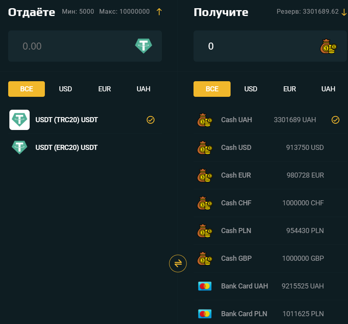
Task: Click the Bank Card PLN card icon
Action: (x=204, y=314)
